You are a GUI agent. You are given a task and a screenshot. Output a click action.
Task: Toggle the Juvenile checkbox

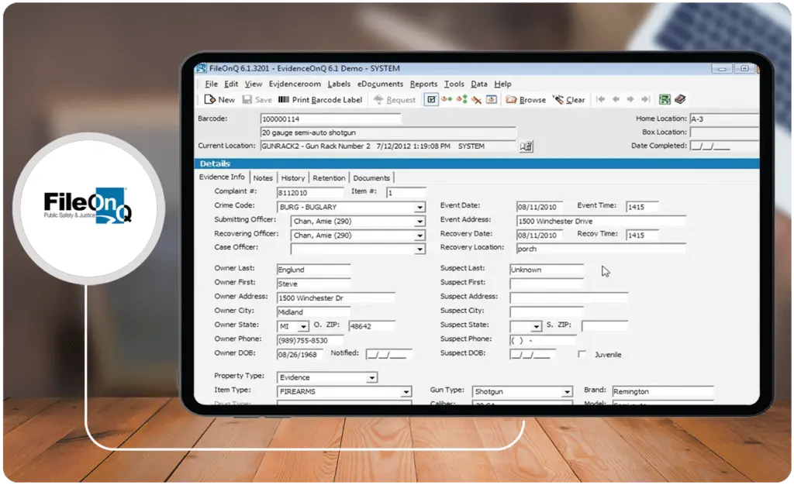(582, 354)
